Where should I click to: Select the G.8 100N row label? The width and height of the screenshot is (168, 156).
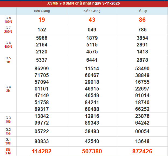(8, 20)
